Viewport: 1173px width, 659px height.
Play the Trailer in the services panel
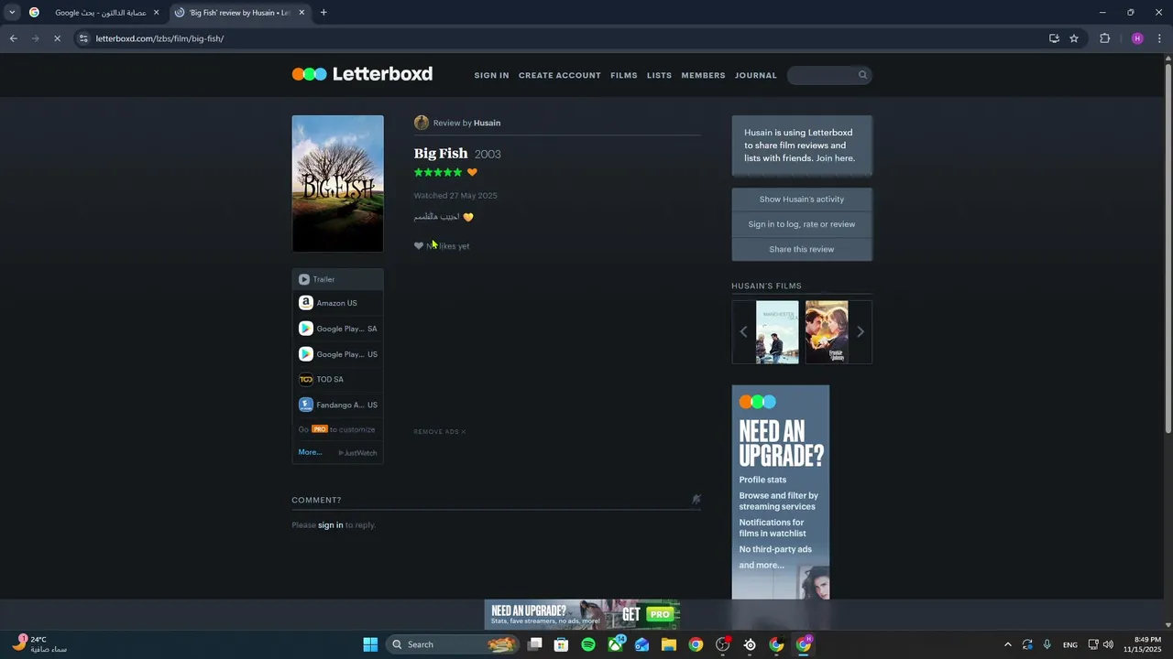point(337,279)
